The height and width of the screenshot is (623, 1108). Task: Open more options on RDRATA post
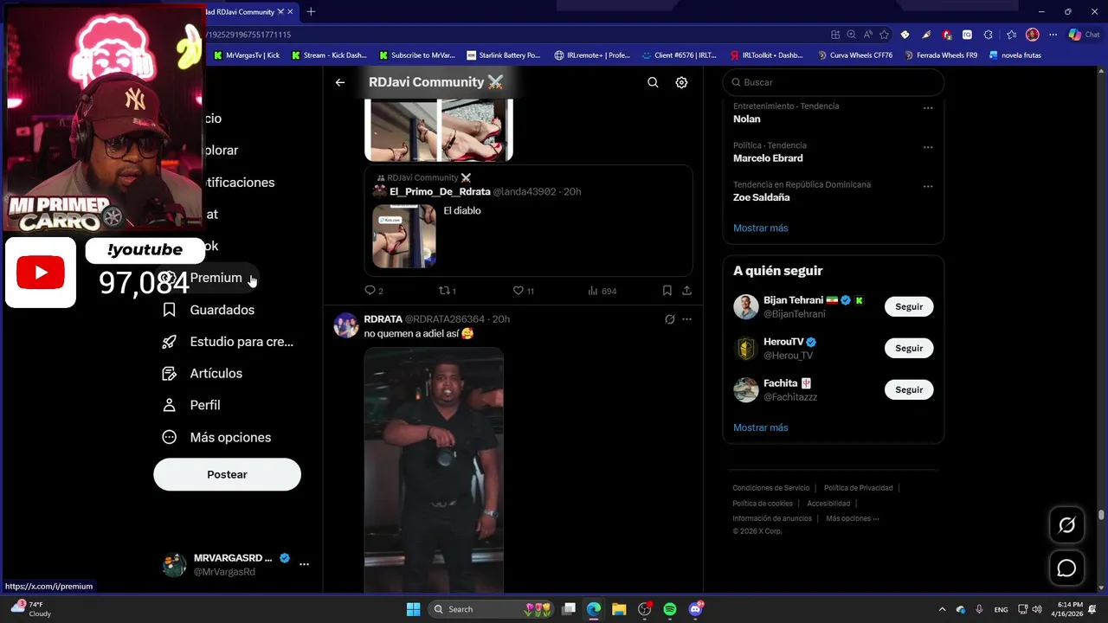686,319
